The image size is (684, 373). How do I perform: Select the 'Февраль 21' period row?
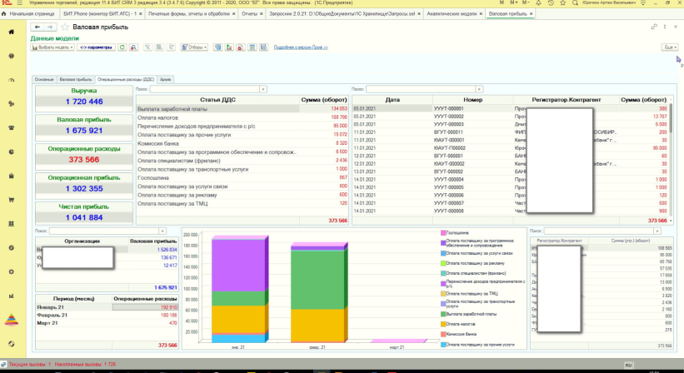54,315
